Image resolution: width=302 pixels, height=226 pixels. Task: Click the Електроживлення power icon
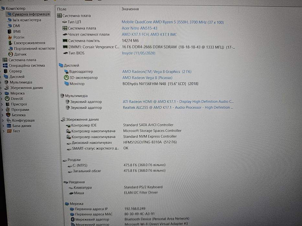tap(10, 43)
